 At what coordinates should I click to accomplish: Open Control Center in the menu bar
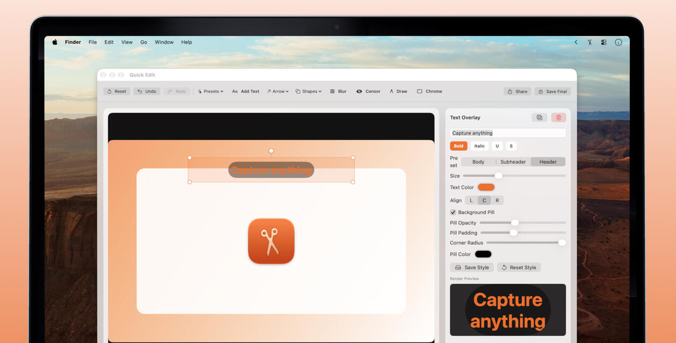pos(604,42)
